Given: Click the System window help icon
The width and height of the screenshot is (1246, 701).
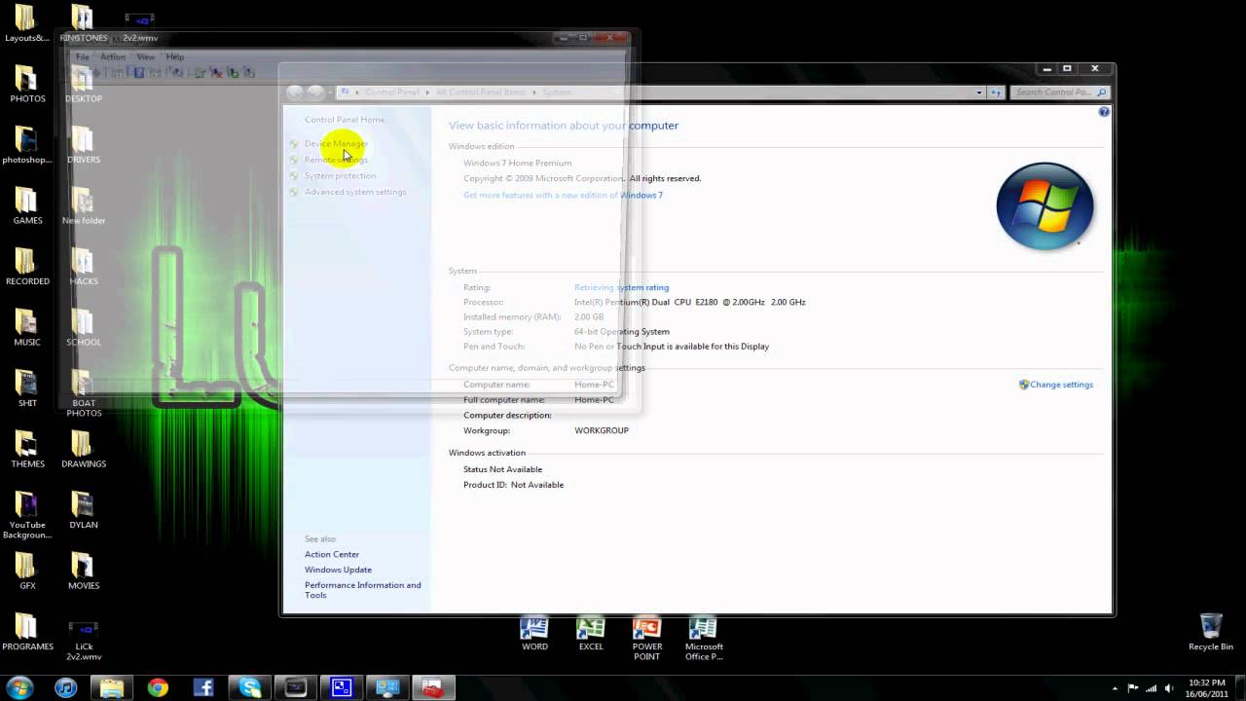Looking at the screenshot, I should click(x=1104, y=112).
